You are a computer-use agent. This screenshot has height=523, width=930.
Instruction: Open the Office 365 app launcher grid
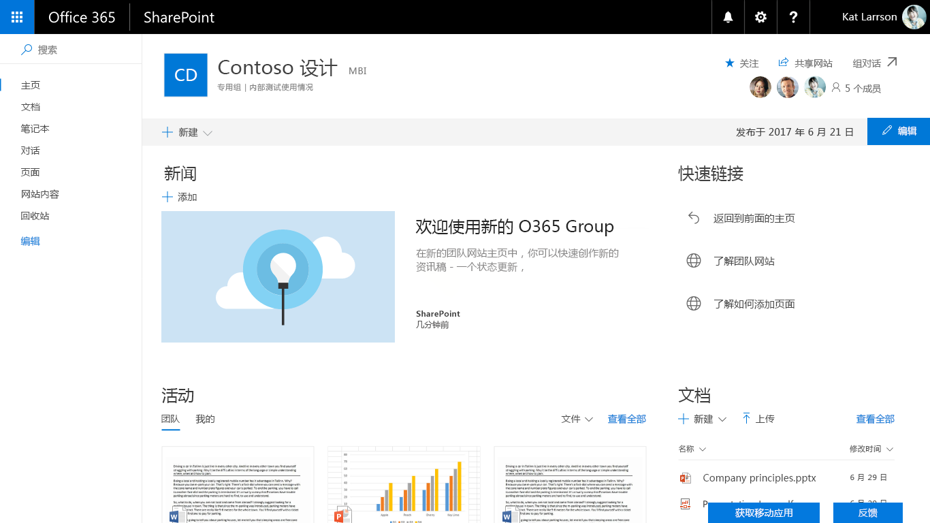17,17
